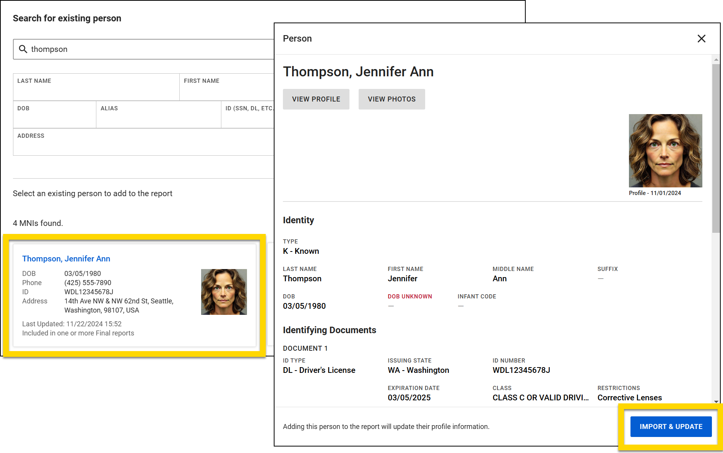The image size is (723, 453).
Task: Click the DOB UNKNOWN indicator
Action: point(409,296)
